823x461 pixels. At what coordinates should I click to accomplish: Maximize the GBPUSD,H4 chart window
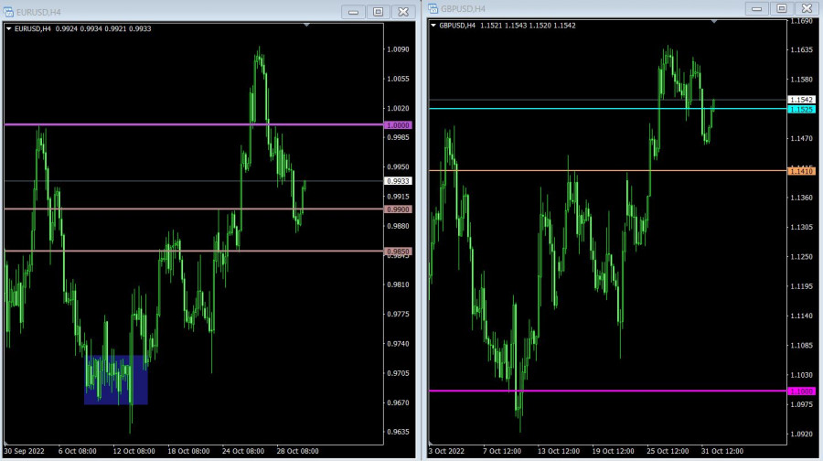coord(781,8)
